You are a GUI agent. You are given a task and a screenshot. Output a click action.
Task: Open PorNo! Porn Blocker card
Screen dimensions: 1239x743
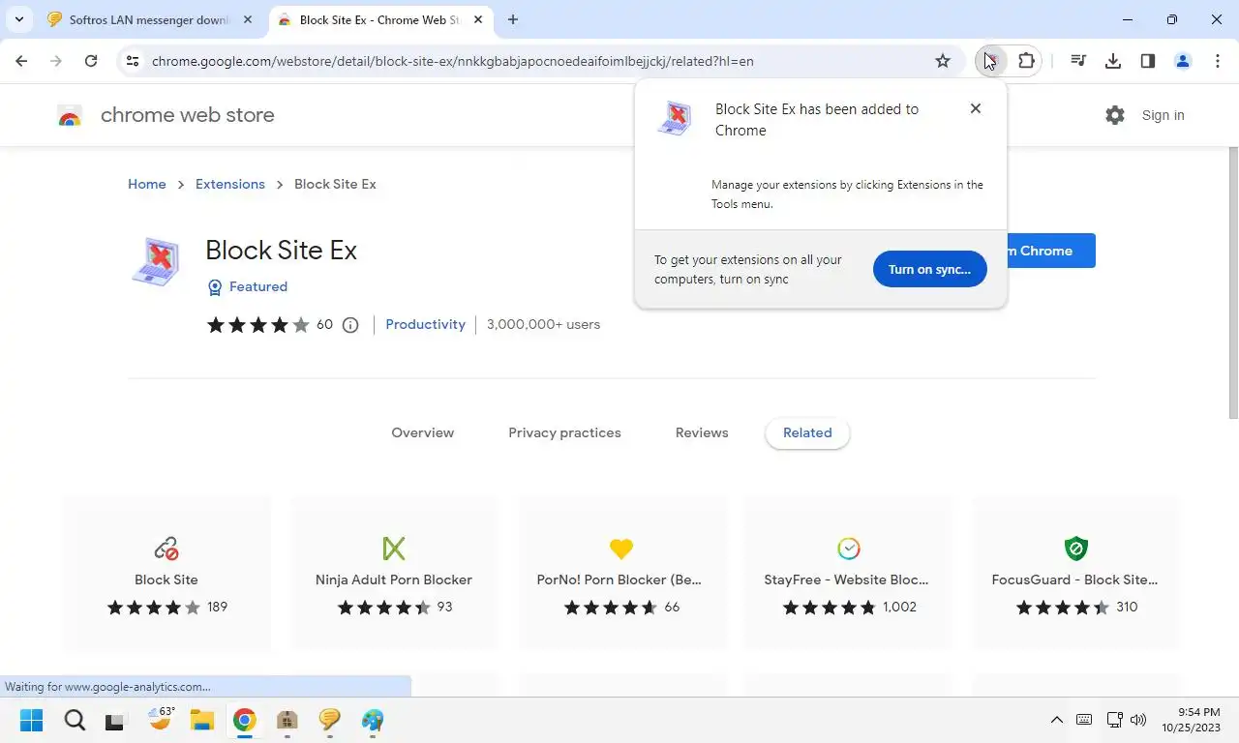coord(621,573)
